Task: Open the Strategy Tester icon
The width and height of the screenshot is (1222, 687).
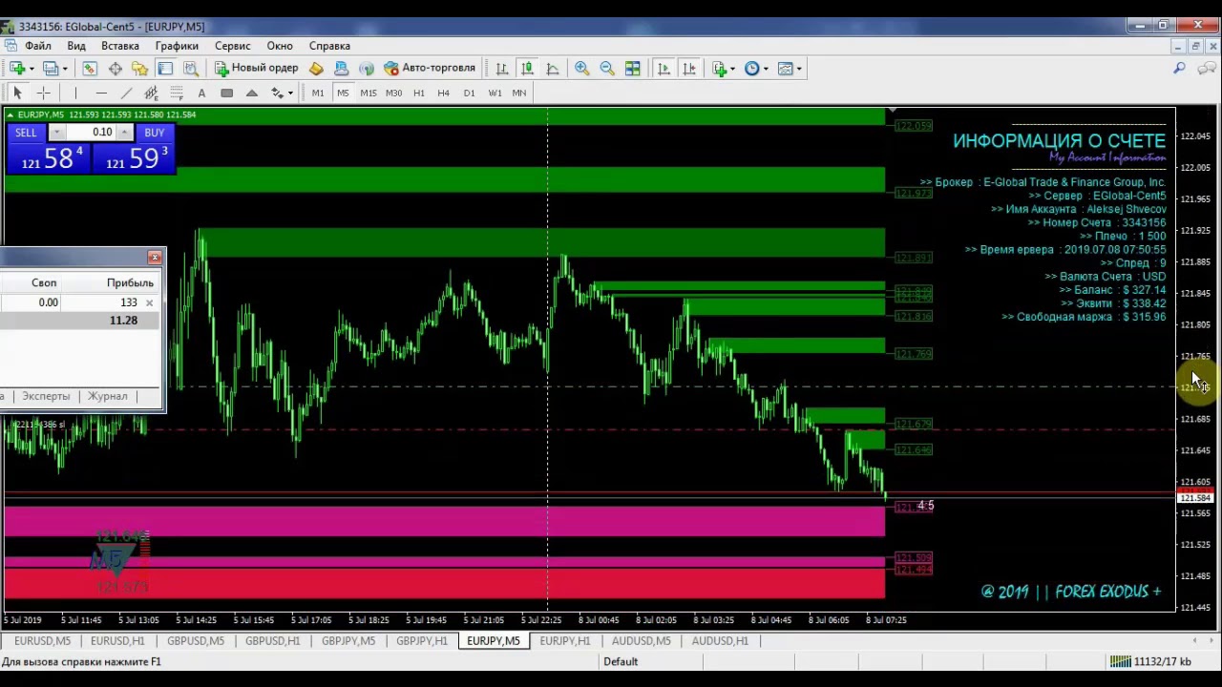Action: point(191,68)
